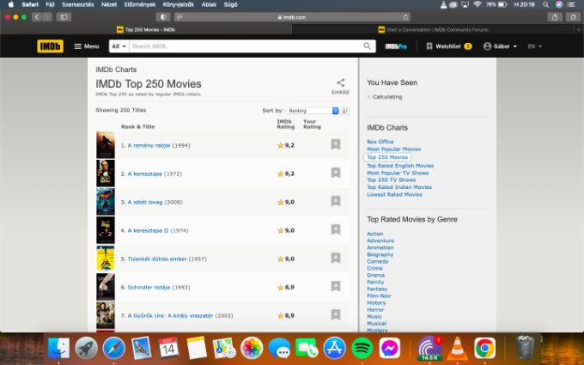The height and width of the screenshot is (365, 584).
Task: Open the Apple menu
Action: [11, 4]
